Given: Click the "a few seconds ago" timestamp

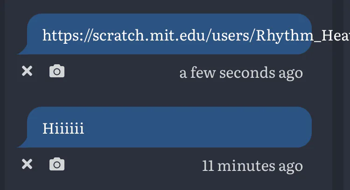Looking at the screenshot, I should [x=241, y=73].
